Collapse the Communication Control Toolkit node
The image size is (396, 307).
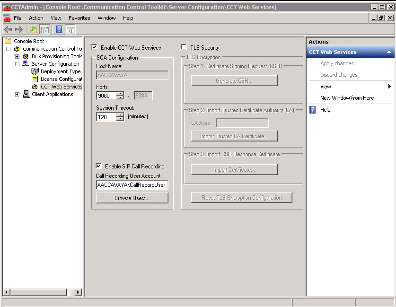pyautogui.click(x=9, y=49)
